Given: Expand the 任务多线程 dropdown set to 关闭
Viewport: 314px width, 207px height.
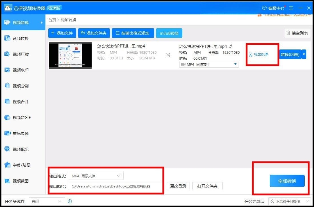Looking at the screenshot, I should point(47,201).
